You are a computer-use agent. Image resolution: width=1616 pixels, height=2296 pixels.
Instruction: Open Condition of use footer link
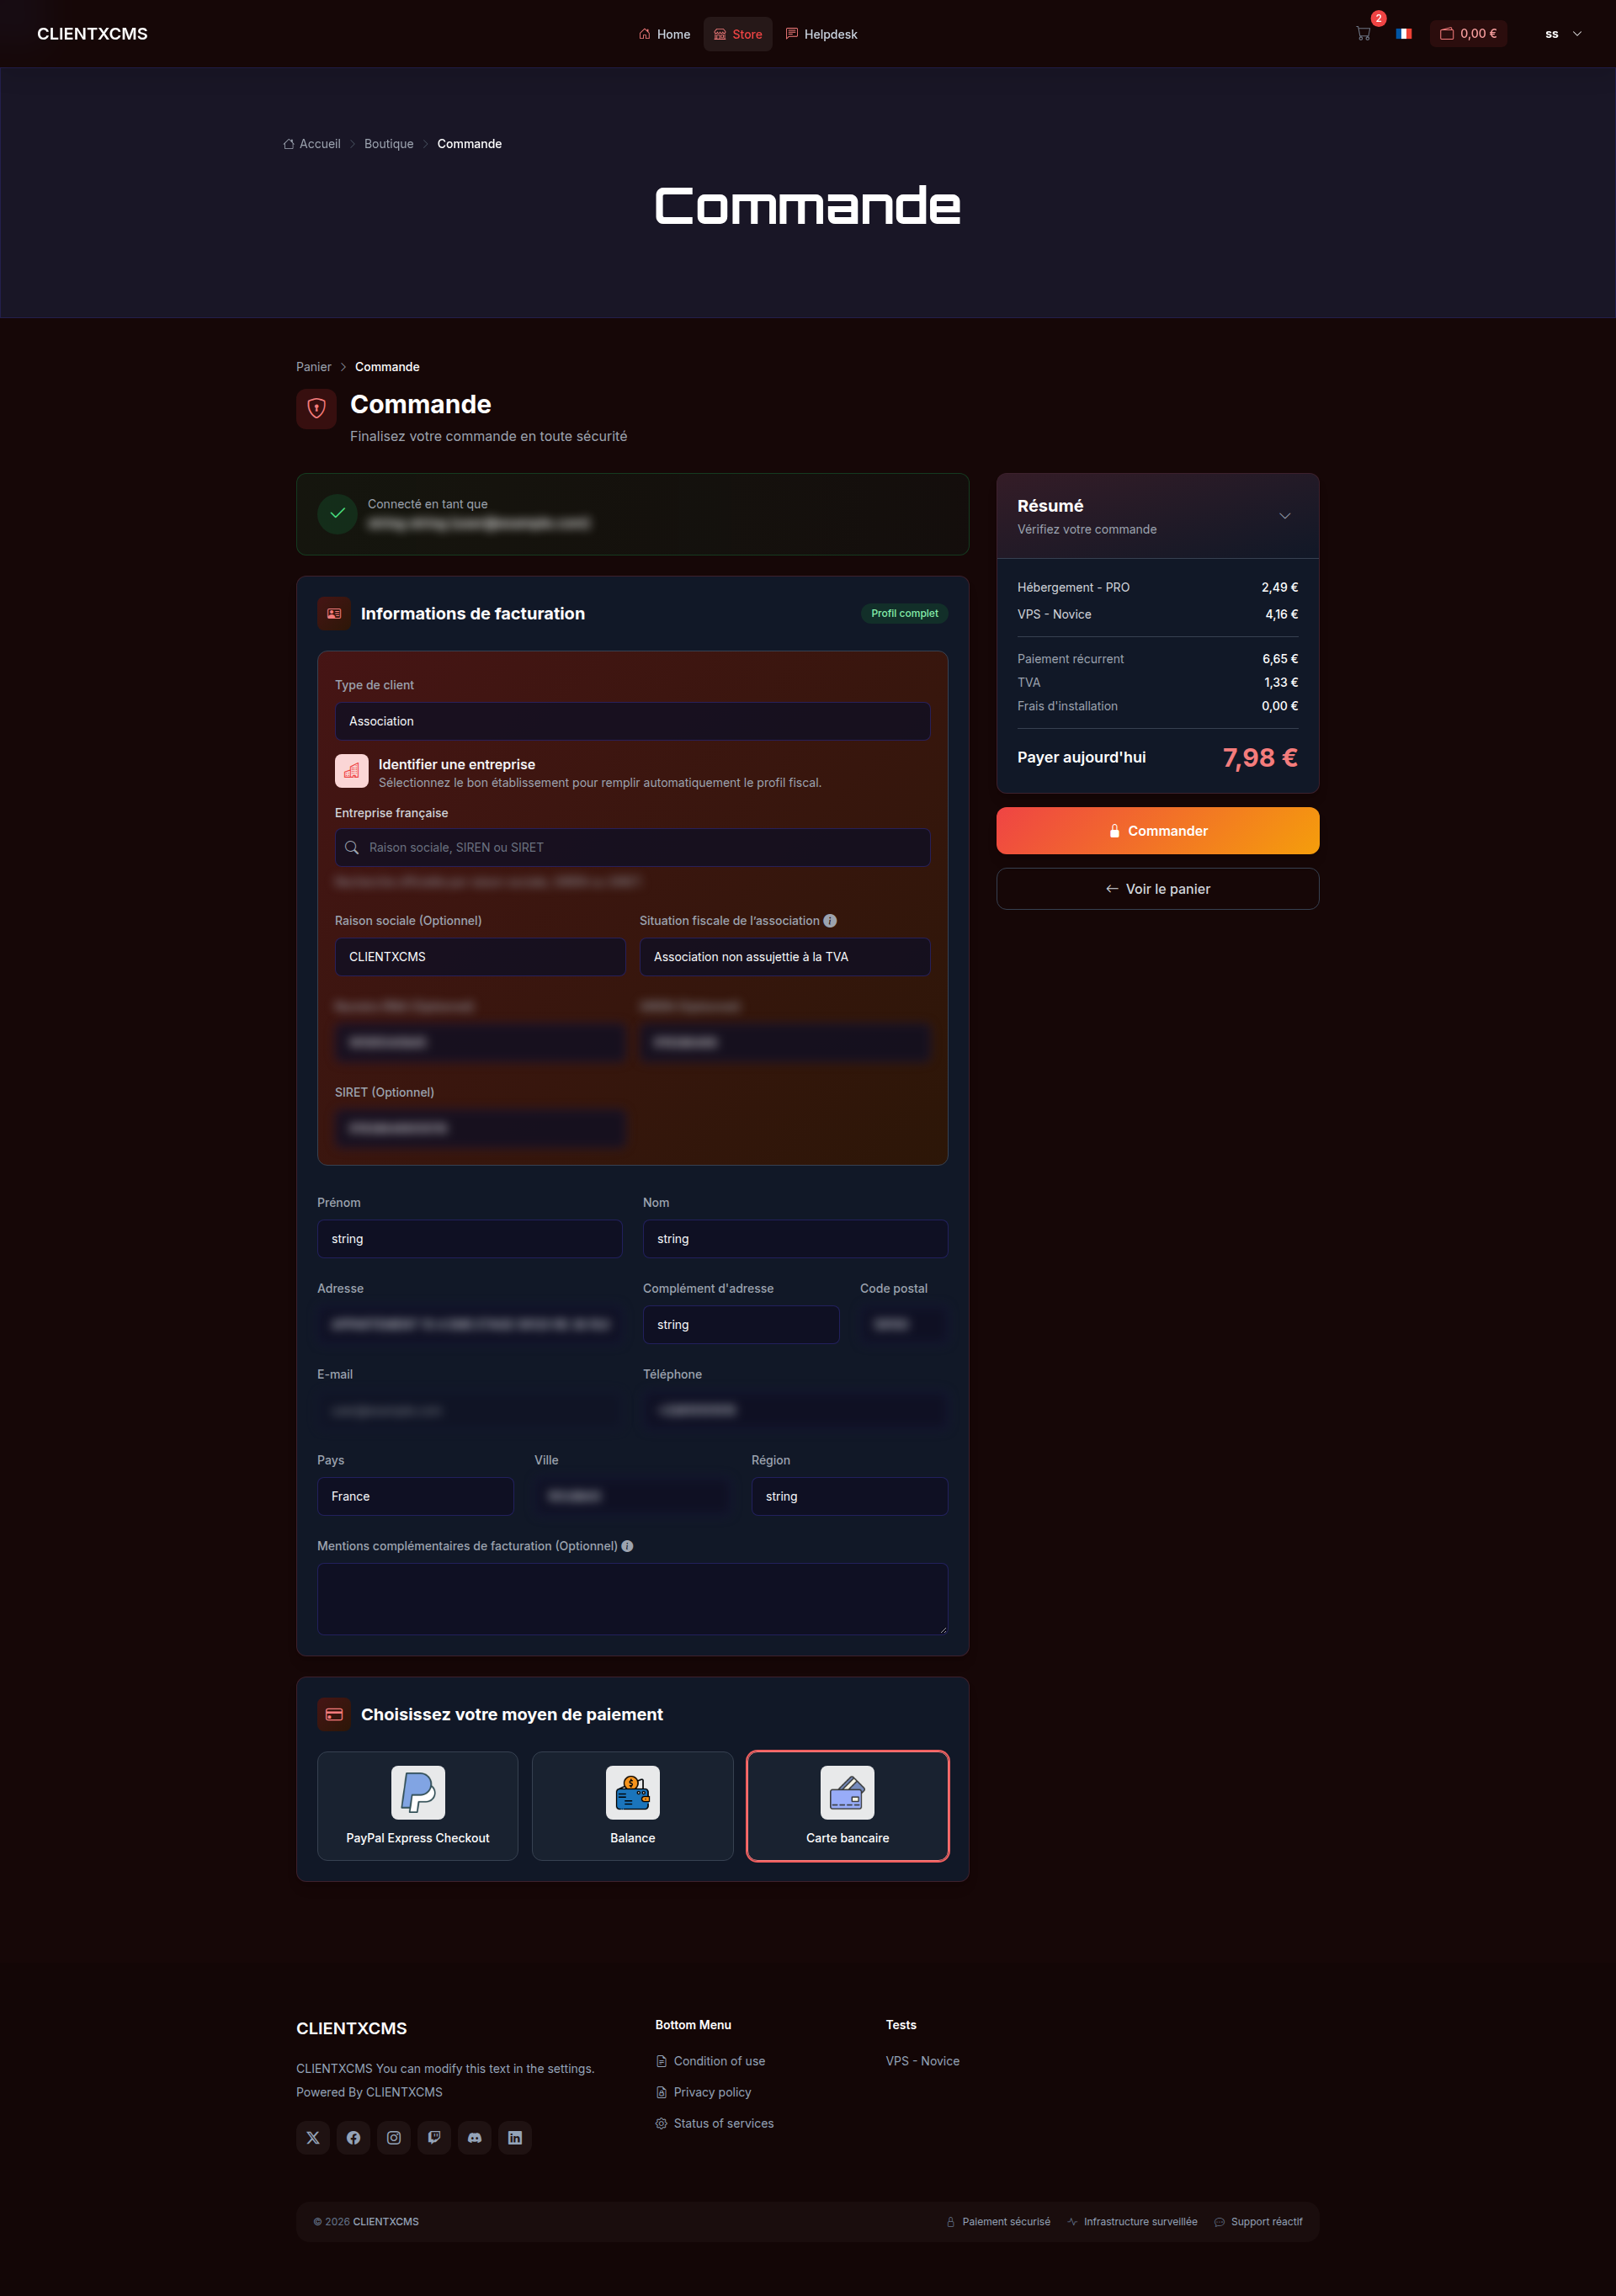pos(710,2061)
